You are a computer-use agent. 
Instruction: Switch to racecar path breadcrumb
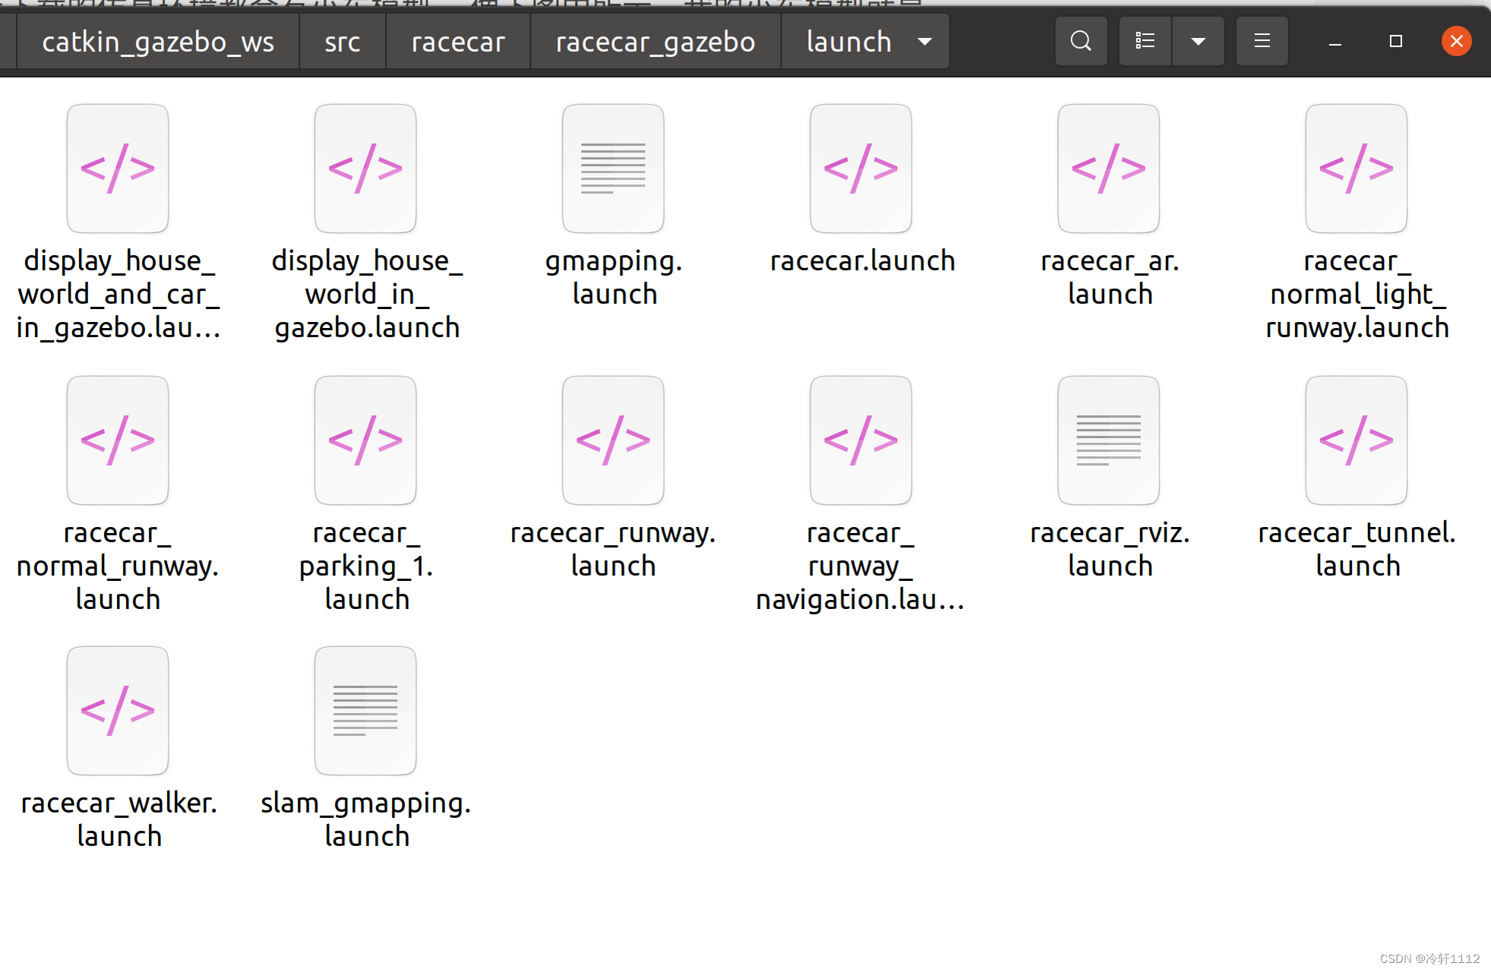click(458, 41)
